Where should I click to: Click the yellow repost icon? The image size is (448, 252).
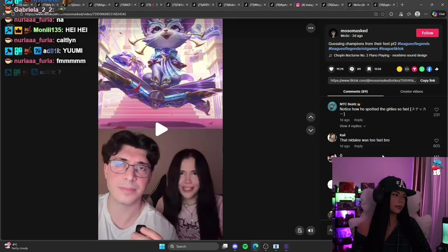click(399, 69)
